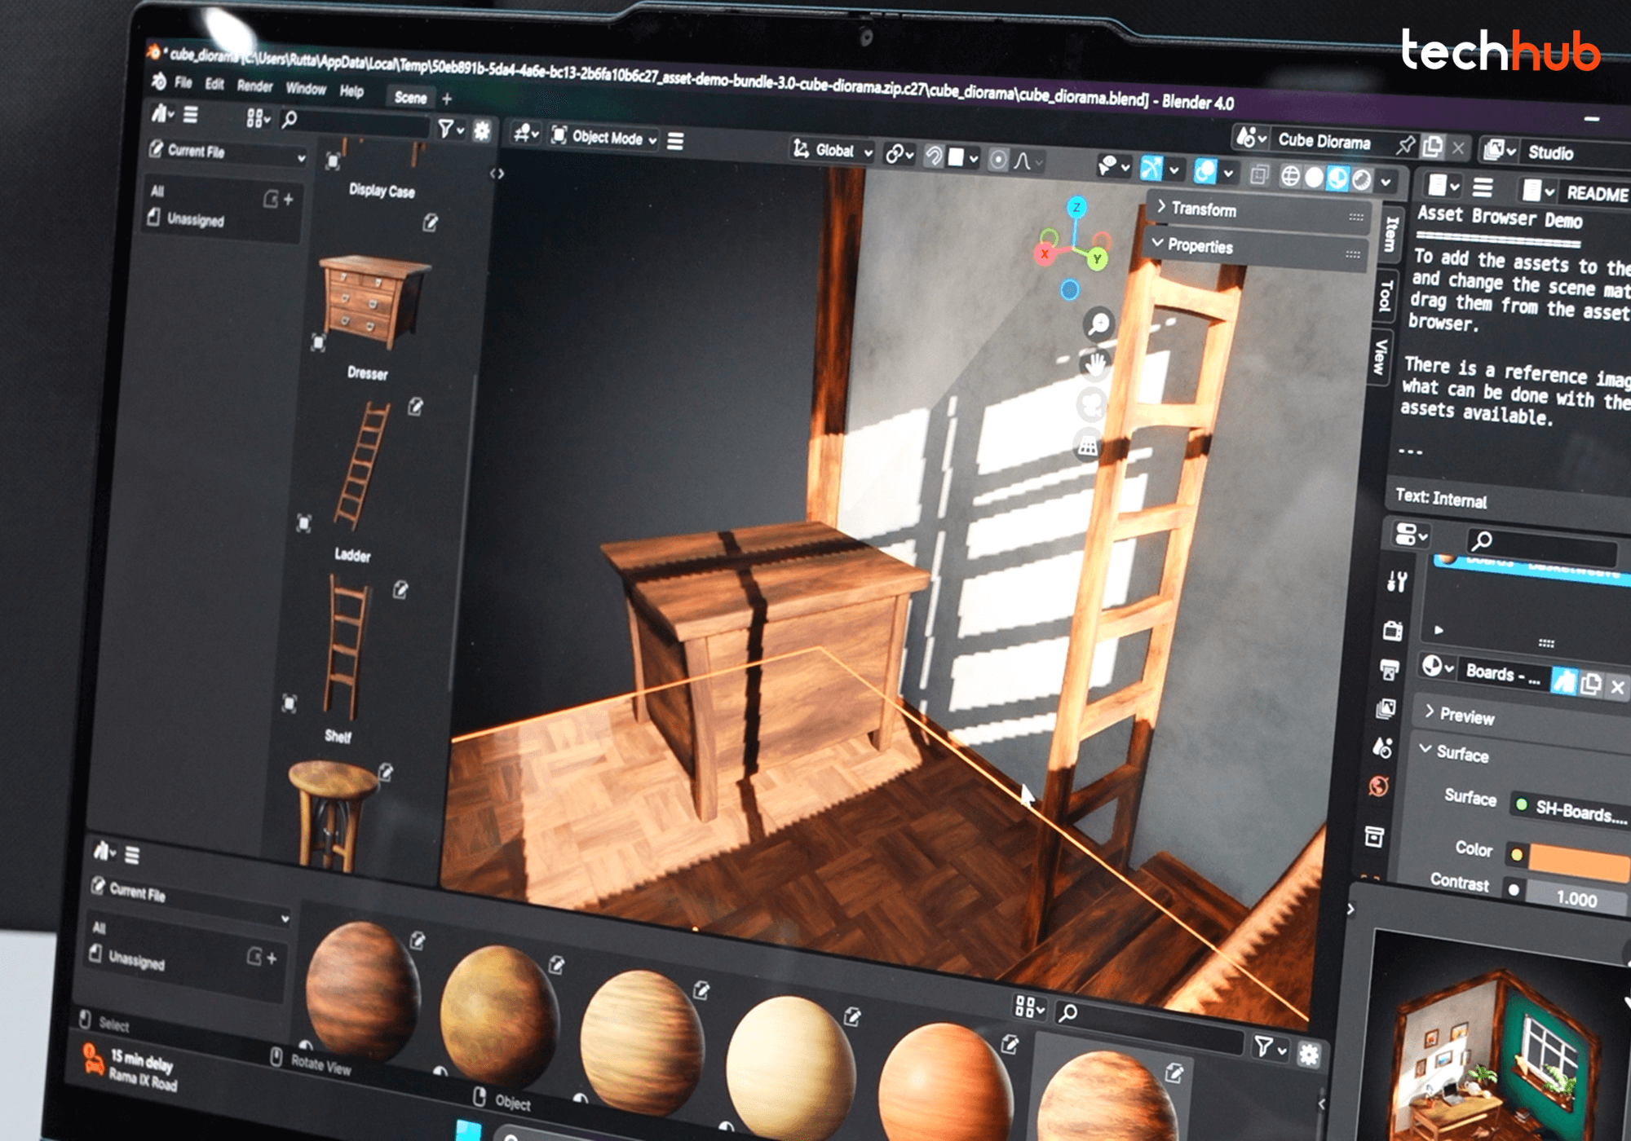Open the orange Color swatch picker
This screenshot has width=1631, height=1141.
coord(1579,861)
